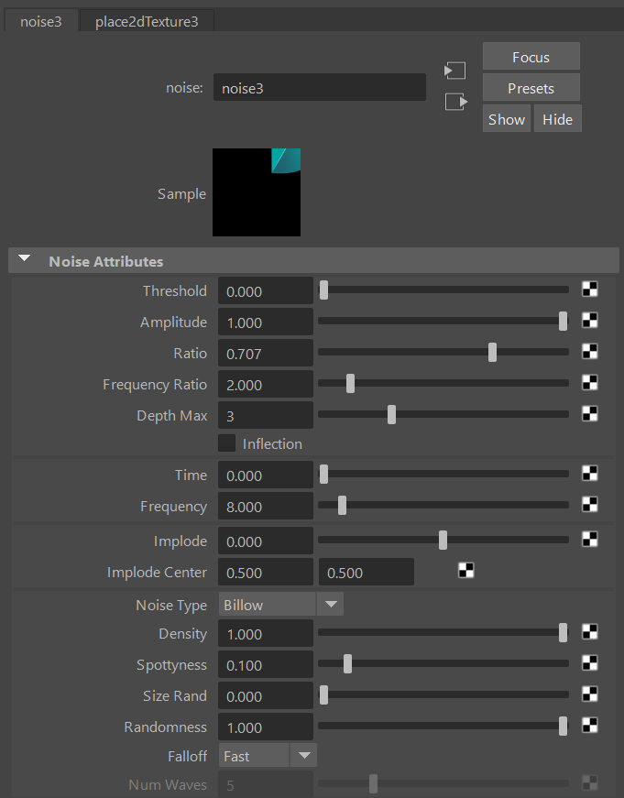This screenshot has width=624, height=798.
Task: Click the Frequency Ratio map checker icon
Action: point(590,384)
